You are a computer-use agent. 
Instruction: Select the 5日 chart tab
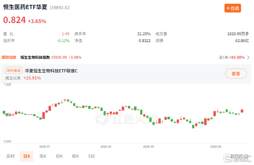(x=92, y=156)
